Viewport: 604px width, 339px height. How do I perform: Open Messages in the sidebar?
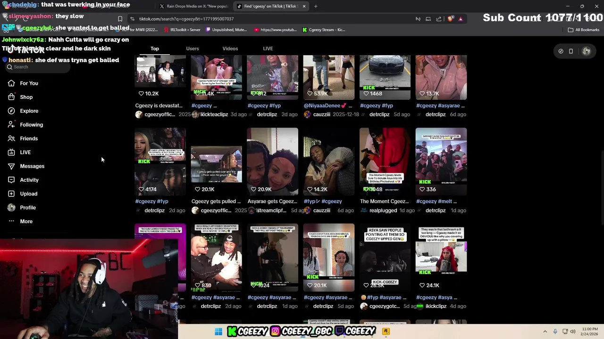tap(32, 166)
